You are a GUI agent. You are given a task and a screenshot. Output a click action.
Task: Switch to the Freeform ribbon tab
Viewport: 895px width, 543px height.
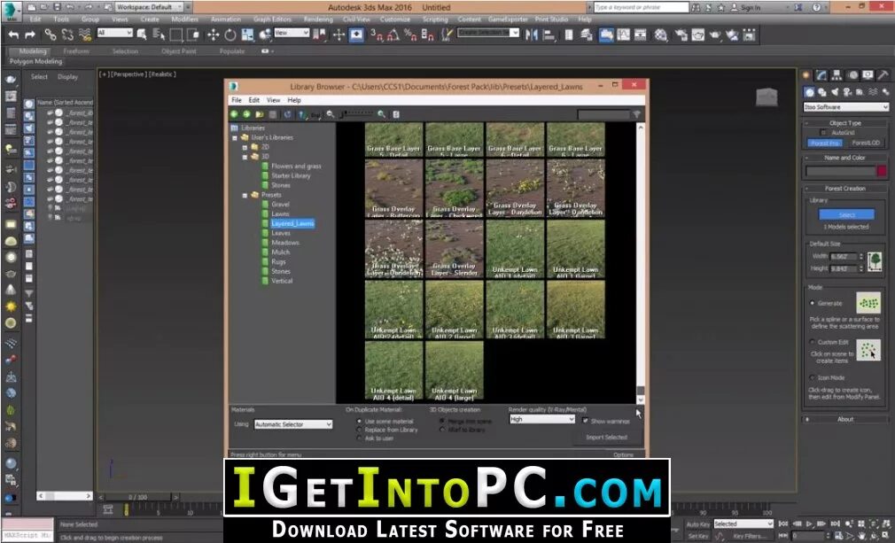click(x=76, y=51)
